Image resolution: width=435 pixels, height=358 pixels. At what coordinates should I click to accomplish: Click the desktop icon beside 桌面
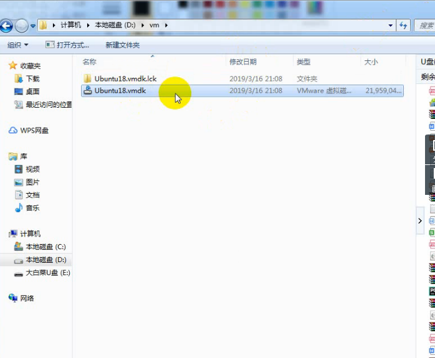[x=19, y=92]
